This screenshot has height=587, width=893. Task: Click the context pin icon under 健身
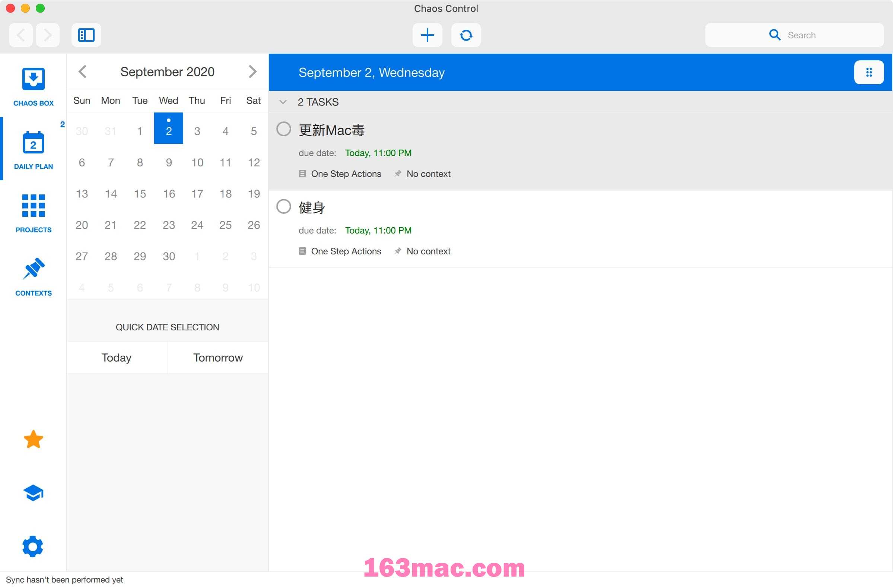398,251
